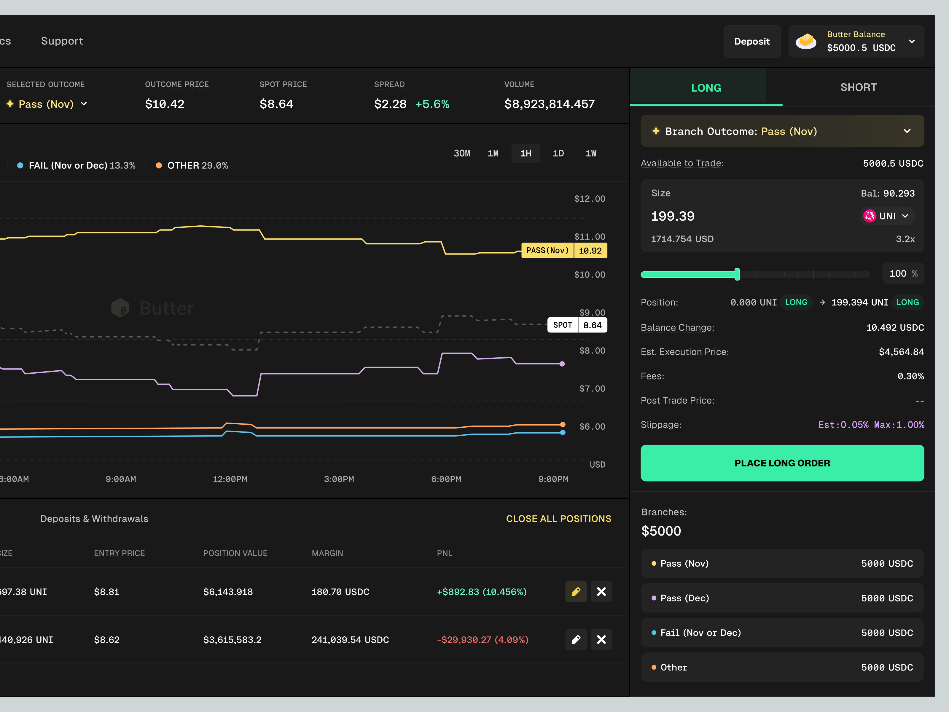The image size is (949, 712).
Task: Click the orange OTHER legend dot
Action: click(159, 165)
